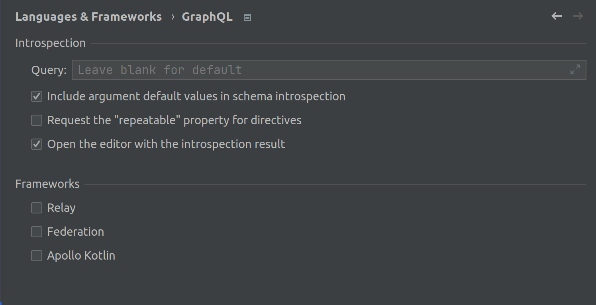
Task: Click the forward navigation arrow
Action: pyautogui.click(x=578, y=16)
